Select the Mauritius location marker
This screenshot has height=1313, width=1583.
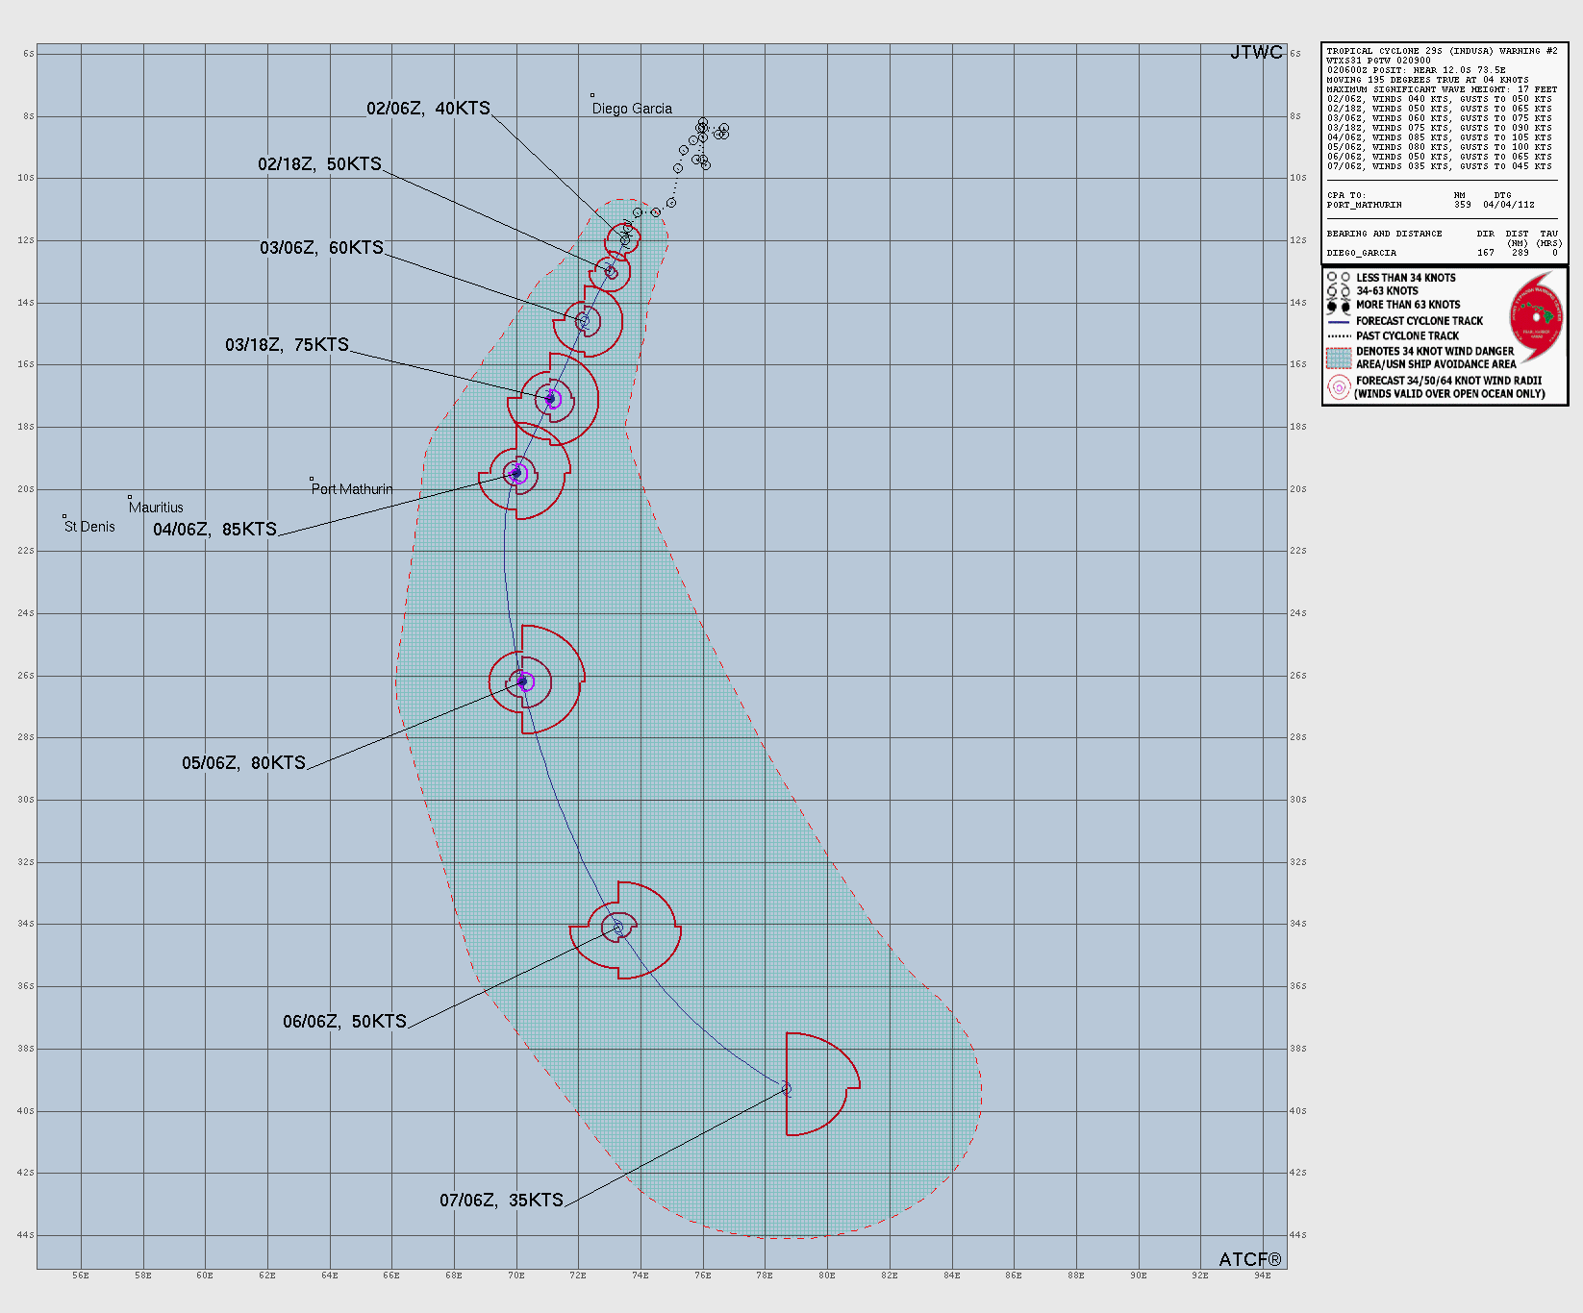(130, 497)
